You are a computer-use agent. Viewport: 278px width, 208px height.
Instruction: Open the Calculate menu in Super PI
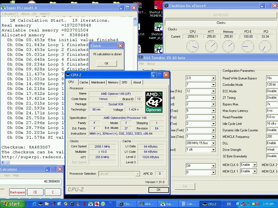(10, 14)
